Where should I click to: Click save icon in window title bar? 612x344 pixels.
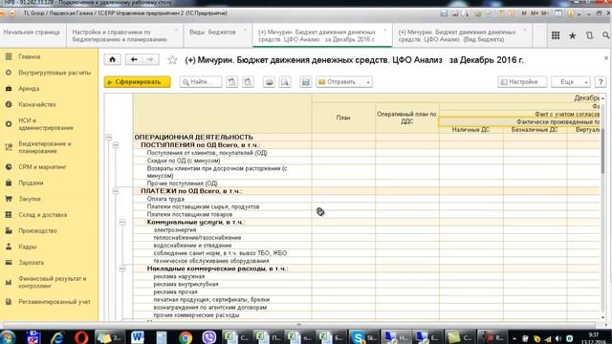[444, 13]
